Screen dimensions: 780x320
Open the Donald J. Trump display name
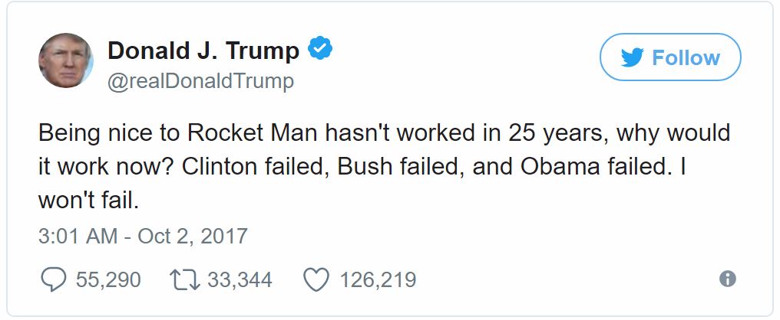point(203,51)
